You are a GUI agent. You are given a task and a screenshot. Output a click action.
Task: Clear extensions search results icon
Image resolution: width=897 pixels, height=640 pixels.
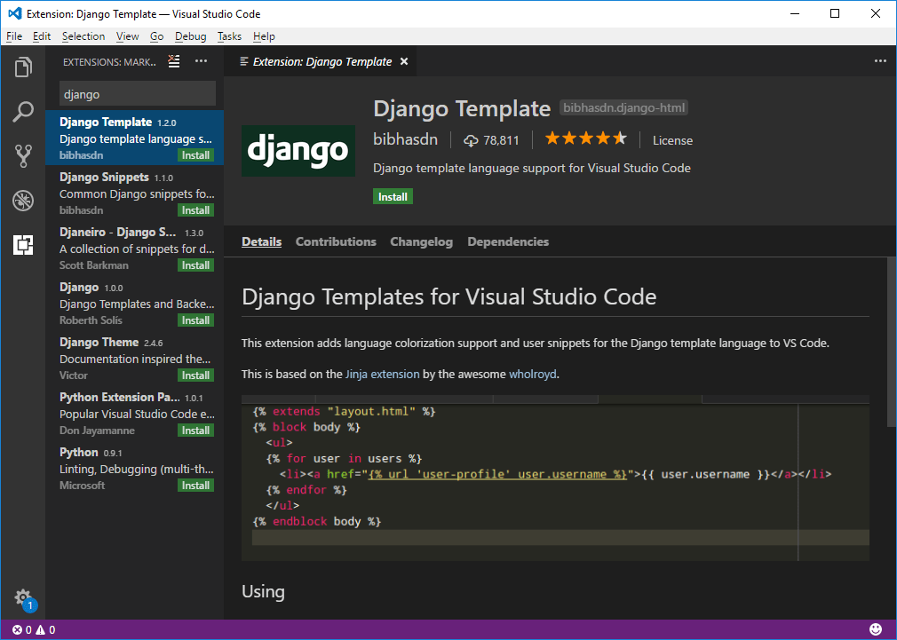pos(174,61)
